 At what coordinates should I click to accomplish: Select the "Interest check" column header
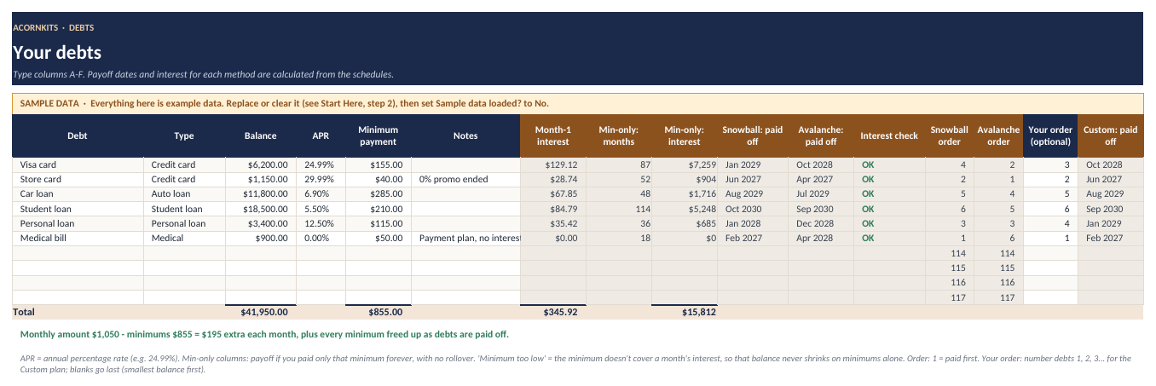[889, 135]
